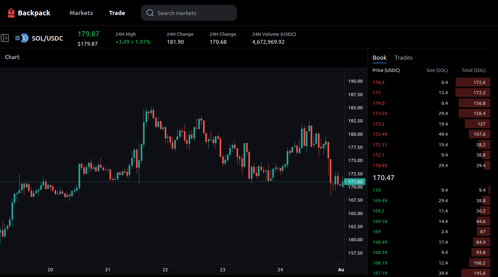The width and height of the screenshot is (498, 277).
Task: Click the Backpack logo icon
Action: pos(11,13)
